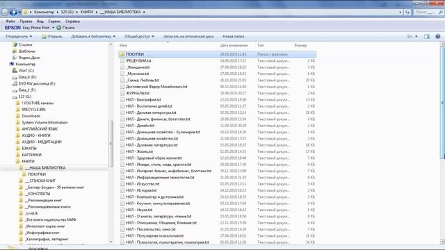Click the Win7 (C:) drive icon
This screenshot has width=445, height=250.
[x=15, y=71]
